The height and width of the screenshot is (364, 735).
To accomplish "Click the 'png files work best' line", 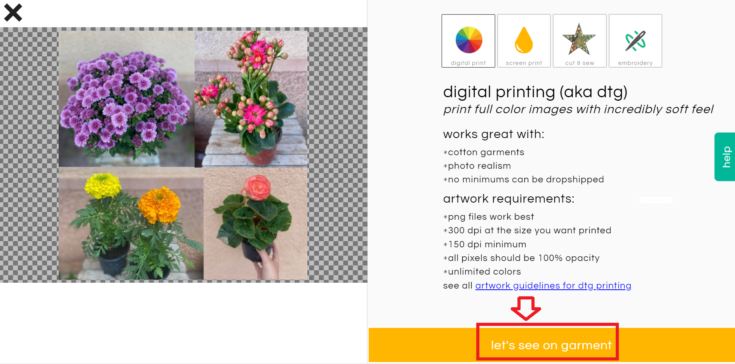I will pos(489,217).
